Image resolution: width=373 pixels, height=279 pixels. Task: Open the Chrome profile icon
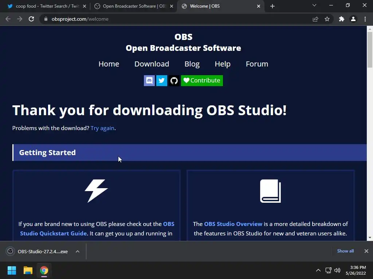(x=353, y=19)
